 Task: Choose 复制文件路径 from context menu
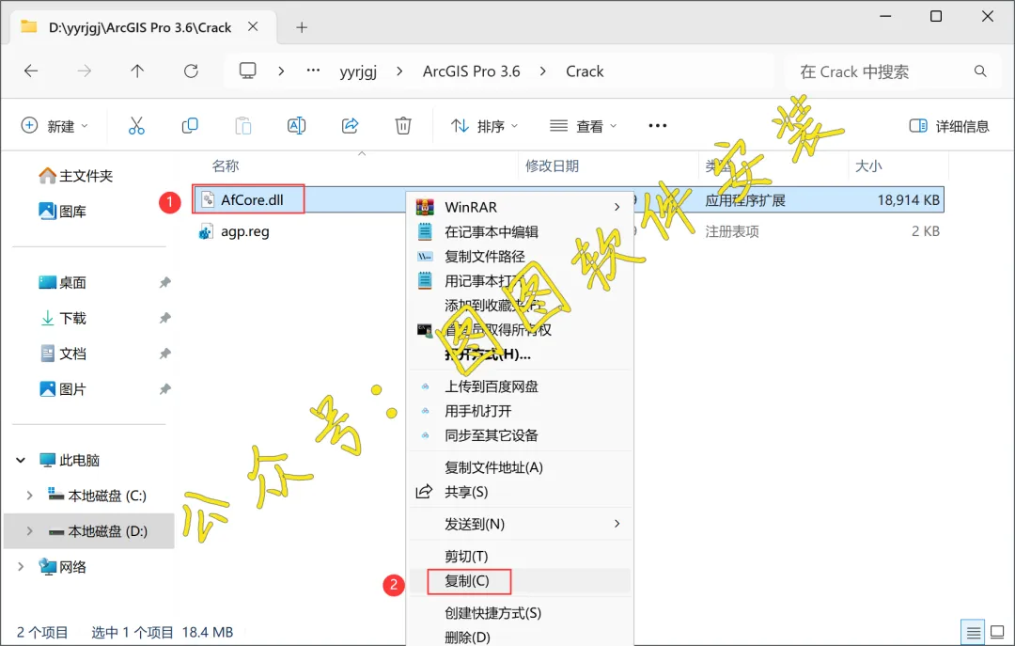pos(520,257)
